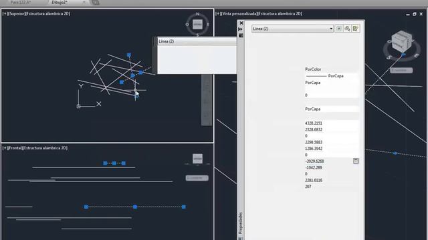Select right endpoint grip of dashed Frontal line
The height and width of the screenshot is (240, 428).
(184, 207)
